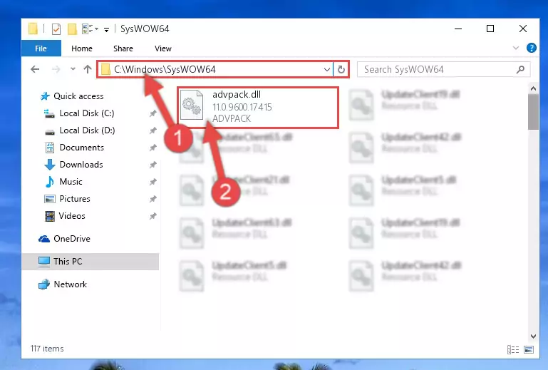The width and height of the screenshot is (548, 370).
Task: Click the folder icon in title bar
Action: point(33,29)
